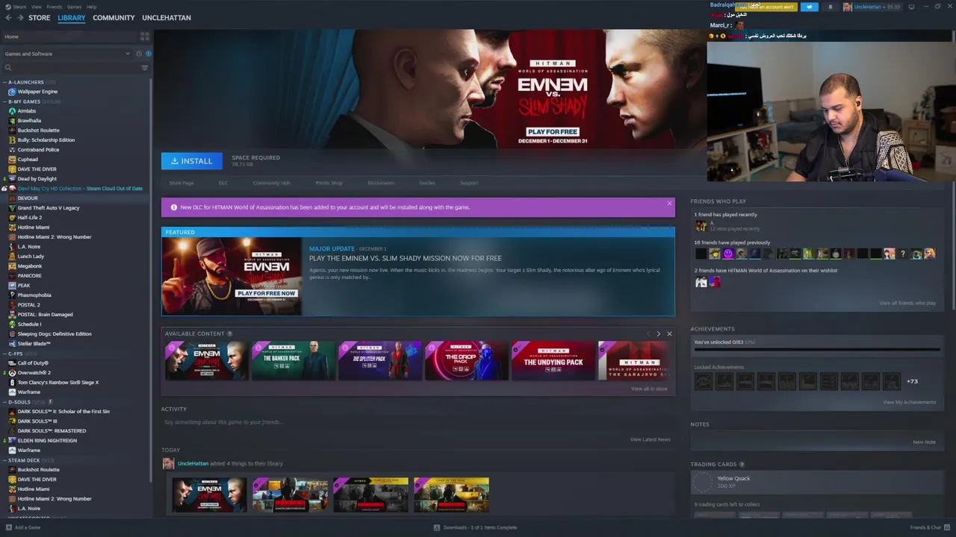
Task: Click friend avatar under played recently
Action: pyautogui.click(x=701, y=225)
